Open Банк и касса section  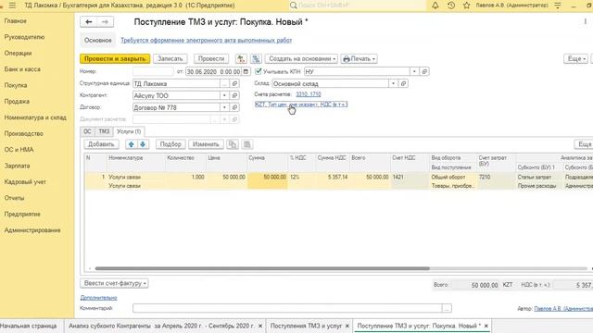coord(22,69)
